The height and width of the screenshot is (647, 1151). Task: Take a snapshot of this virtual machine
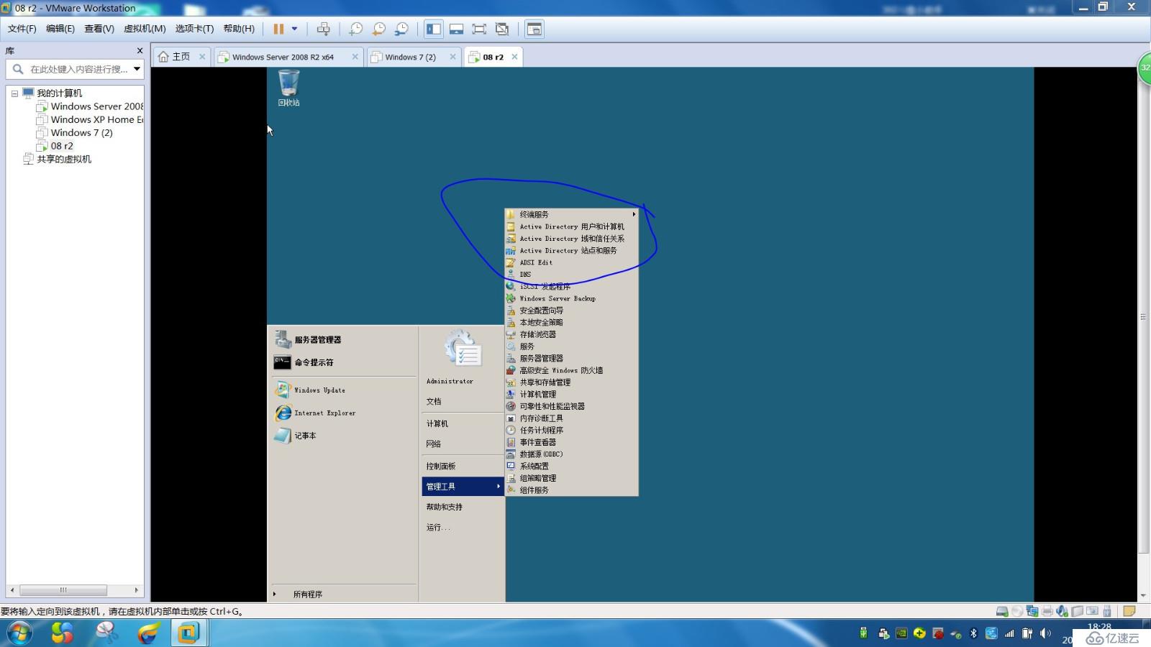point(355,29)
